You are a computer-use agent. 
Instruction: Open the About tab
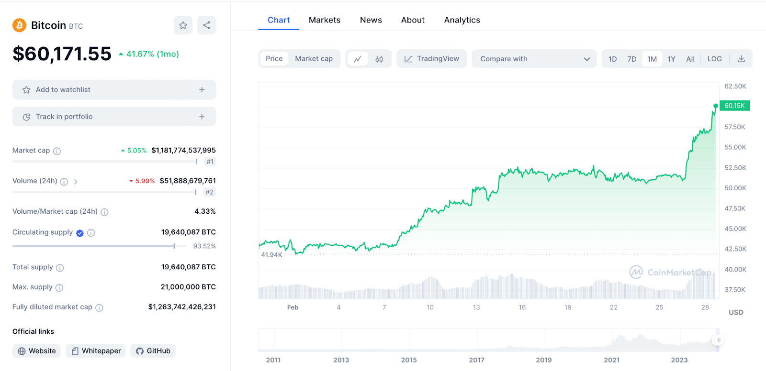tap(413, 20)
